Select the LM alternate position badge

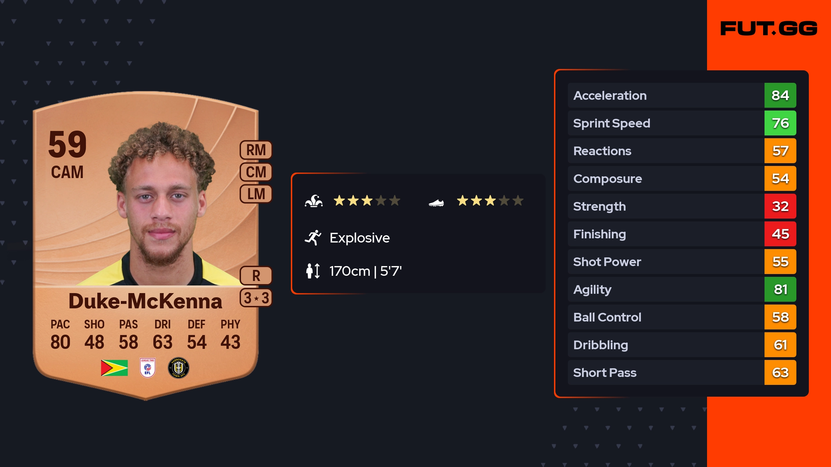(256, 194)
